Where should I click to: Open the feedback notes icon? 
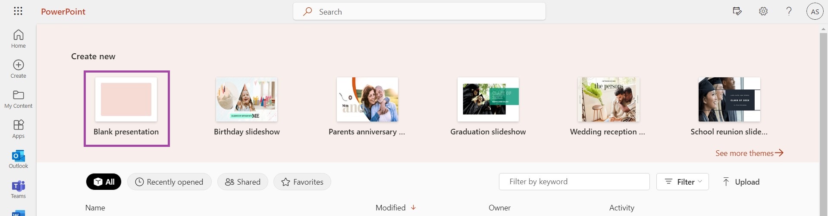click(x=737, y=12)
